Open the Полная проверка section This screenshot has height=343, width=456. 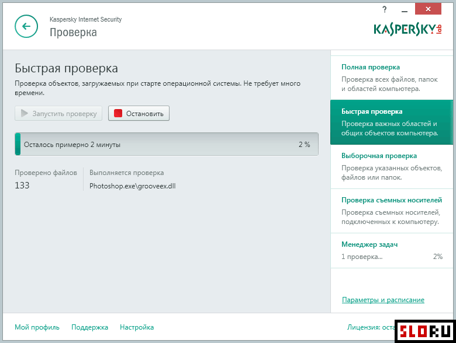coord(392,78)
